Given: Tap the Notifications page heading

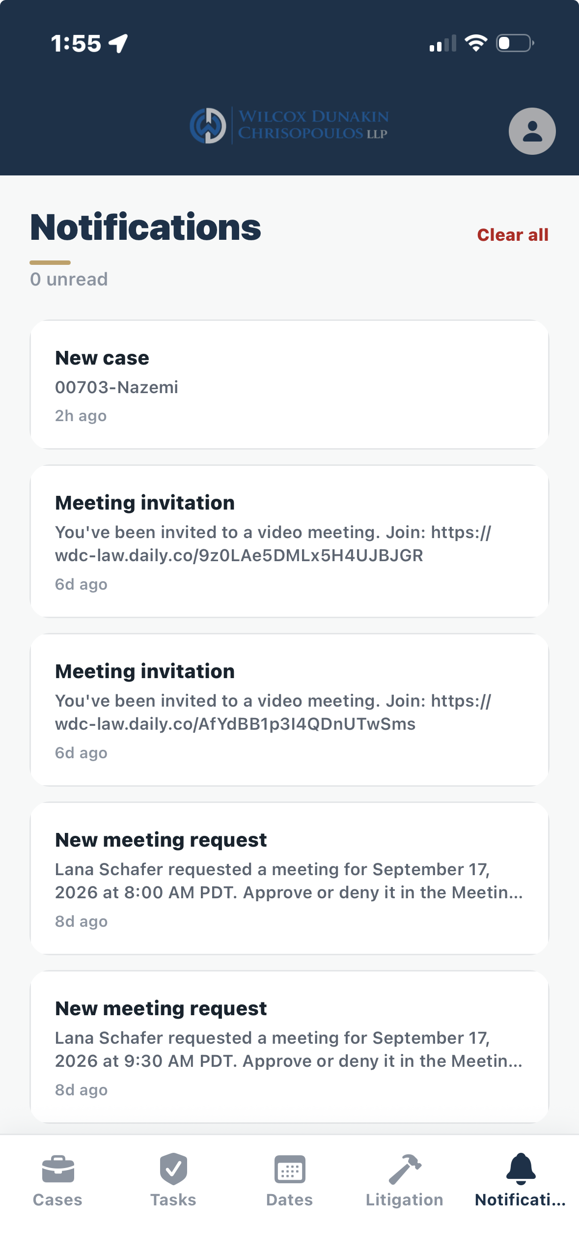Looking at the screenshot, I should tap(145, 227).
